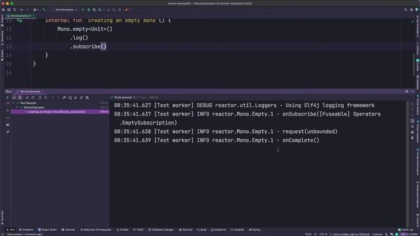Screen dimensions: 420x236
Task: Open test runner settings gear in the Run toolbar
Action: [x=87, y=98]
